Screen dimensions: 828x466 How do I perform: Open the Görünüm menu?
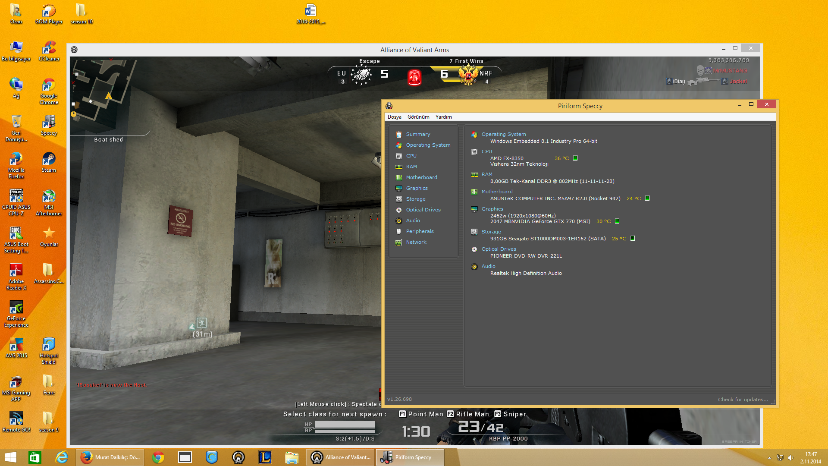(x=418, y=117)
